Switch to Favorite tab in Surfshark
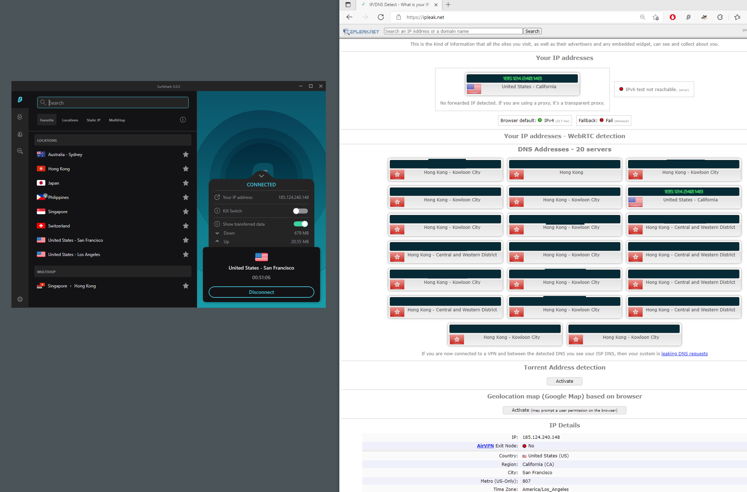Viewport: 747px width, 492px height. [47, 120]
